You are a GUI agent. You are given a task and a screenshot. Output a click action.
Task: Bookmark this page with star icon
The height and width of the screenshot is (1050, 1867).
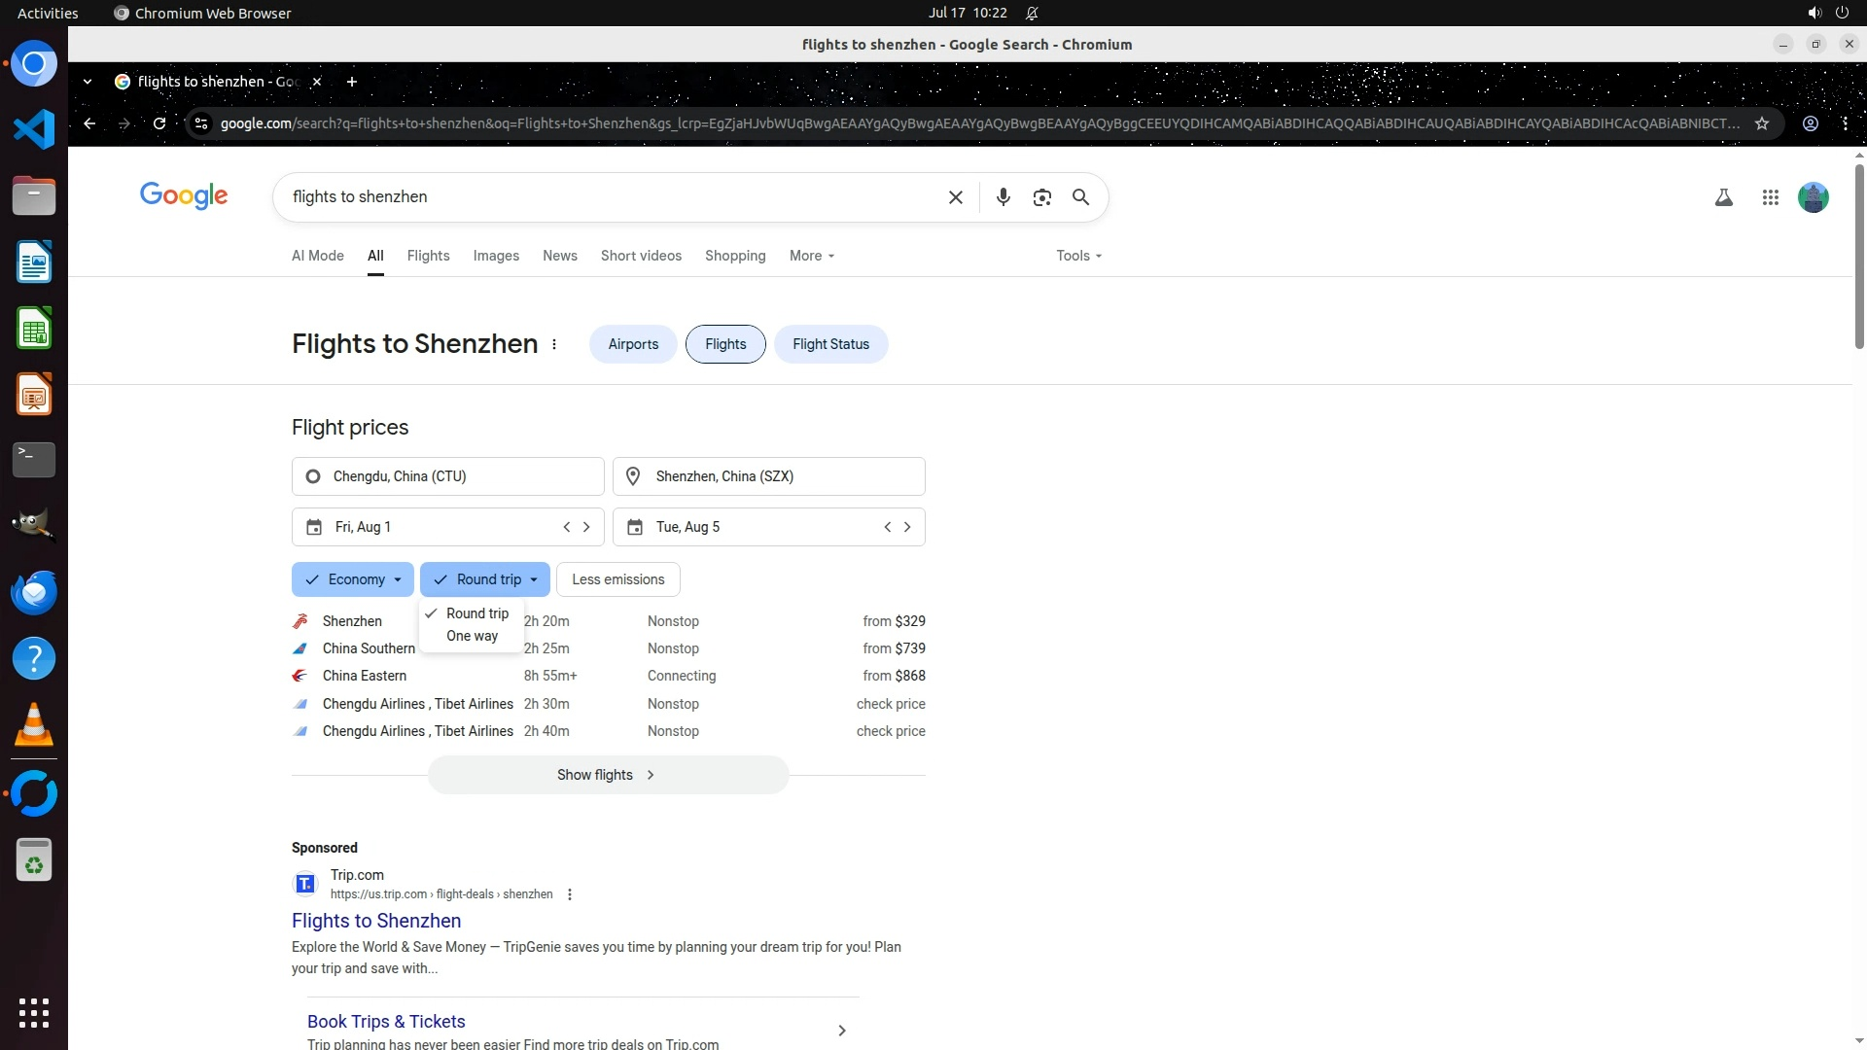pos(1761,123)
